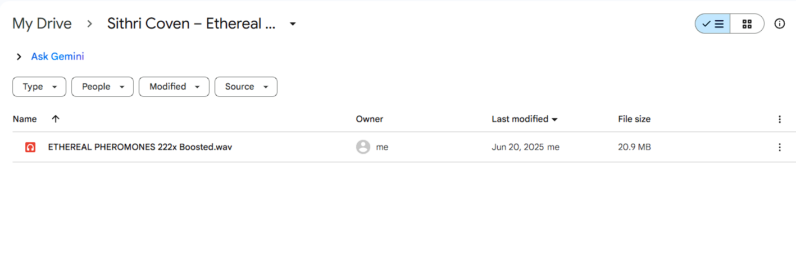
Task: Expand the Ask Gemini chevron
Action: click(x=19, y=57)
